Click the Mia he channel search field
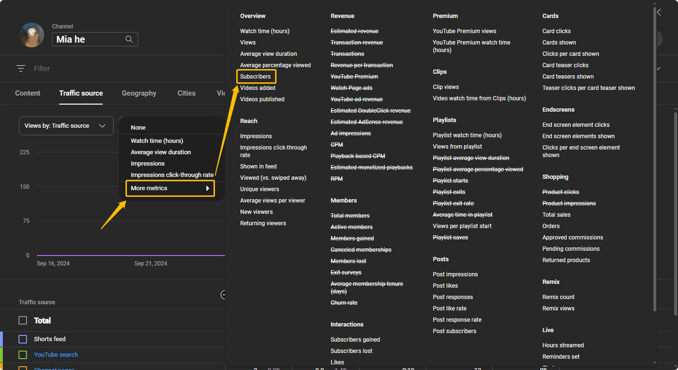This screenshot has width=678, height=370. pyautogui.click(x=95, y=39)
